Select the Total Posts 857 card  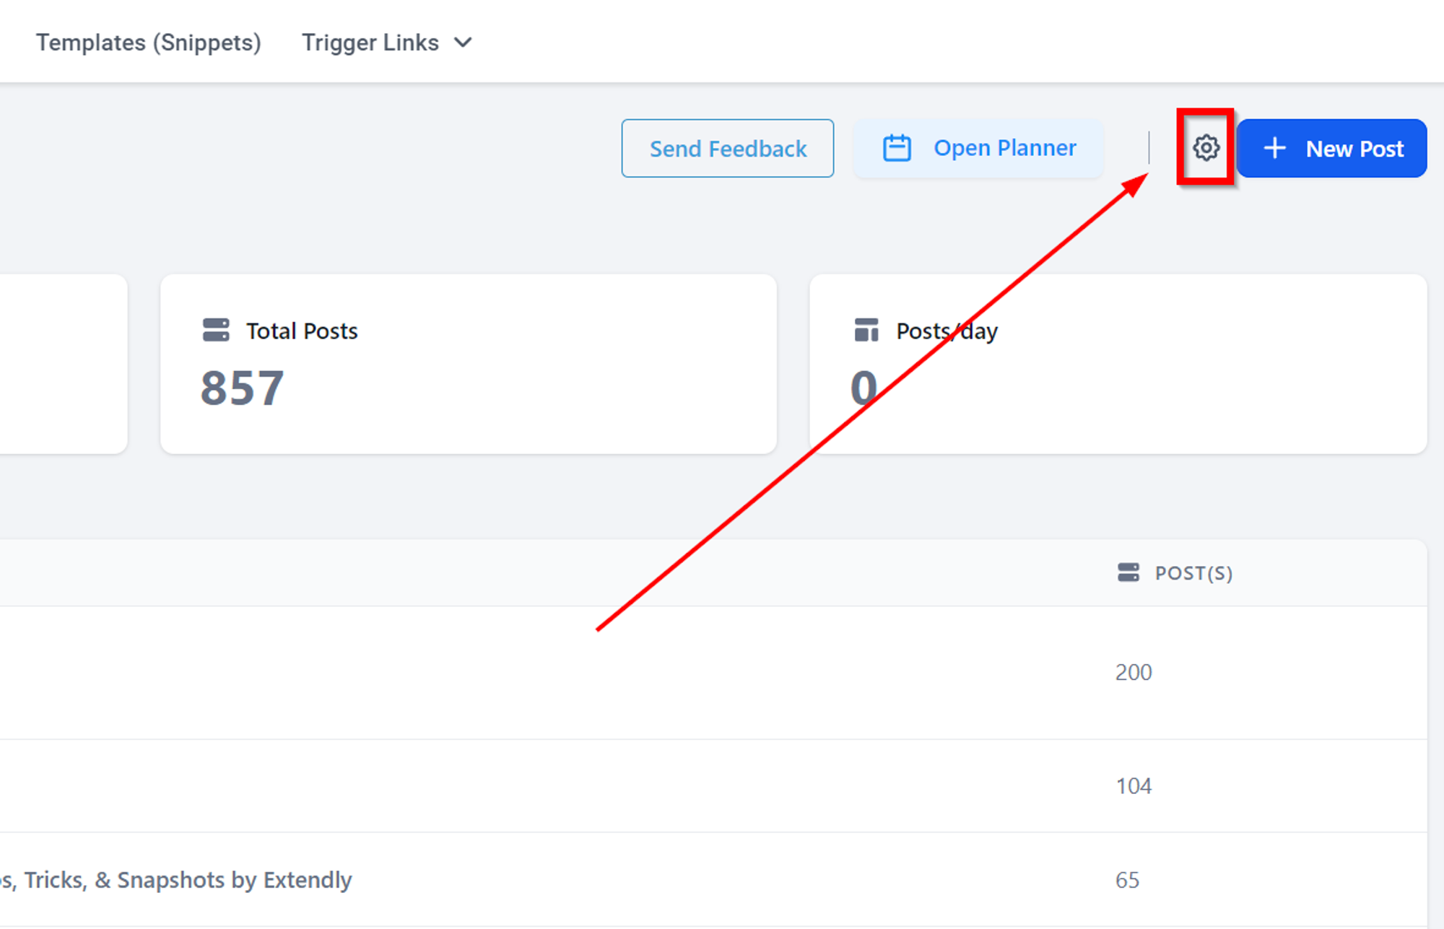coord(469,364)
